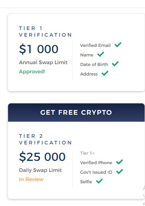The width and height of the screenshot is (145, 206).
Task: Click the Verified Email requirement label
Action: pos(95,45)
